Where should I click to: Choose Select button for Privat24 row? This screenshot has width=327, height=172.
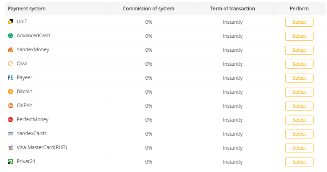coord(299,162)
